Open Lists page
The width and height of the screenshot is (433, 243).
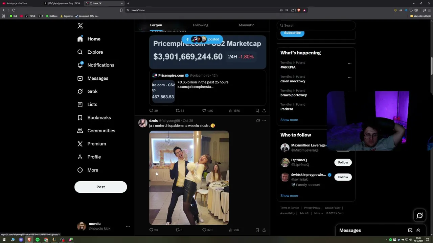pos(87,105)
